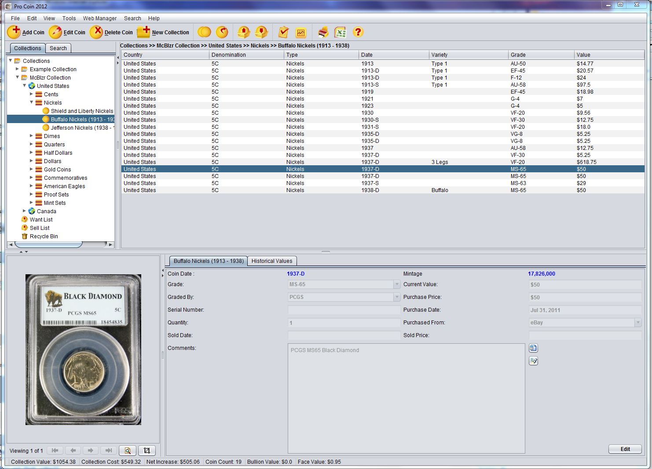
Task: Export to Excel using spreadsheet icon
Action: 340,32
